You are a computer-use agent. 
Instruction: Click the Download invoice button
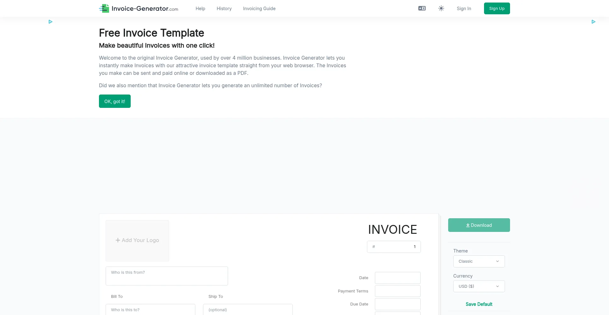pyautogui.click(x=479, y=225)
